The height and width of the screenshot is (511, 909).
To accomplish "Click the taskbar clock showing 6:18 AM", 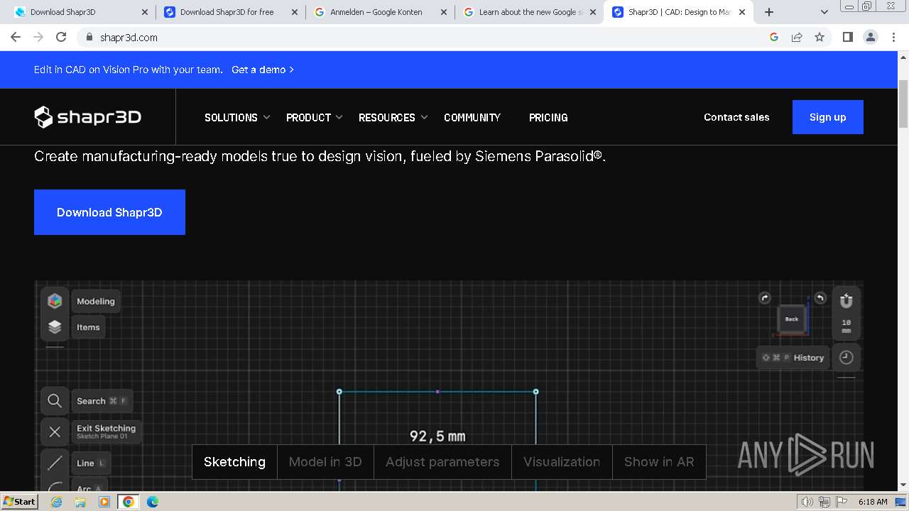I will pos(873,502).
